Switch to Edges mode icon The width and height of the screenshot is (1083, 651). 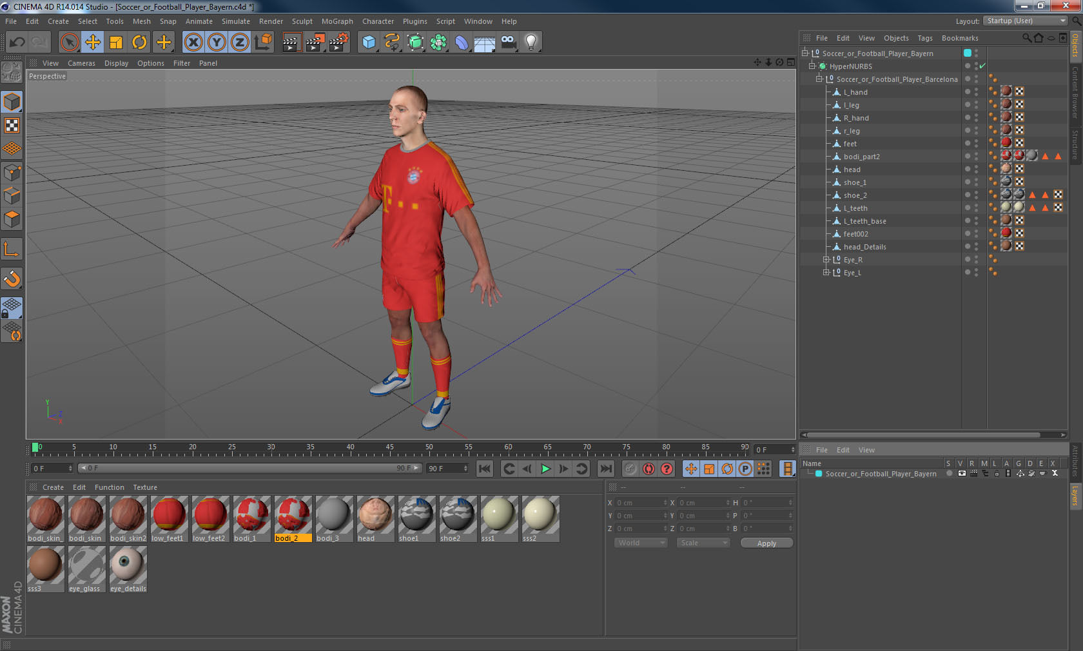[12, 196]
